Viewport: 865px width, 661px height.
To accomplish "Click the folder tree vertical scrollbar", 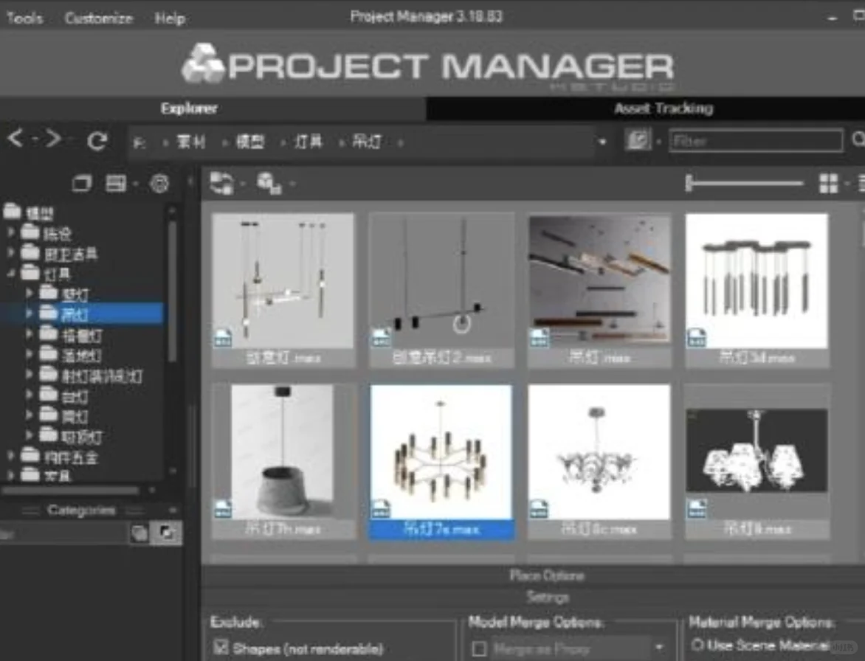I will [171, 291].
